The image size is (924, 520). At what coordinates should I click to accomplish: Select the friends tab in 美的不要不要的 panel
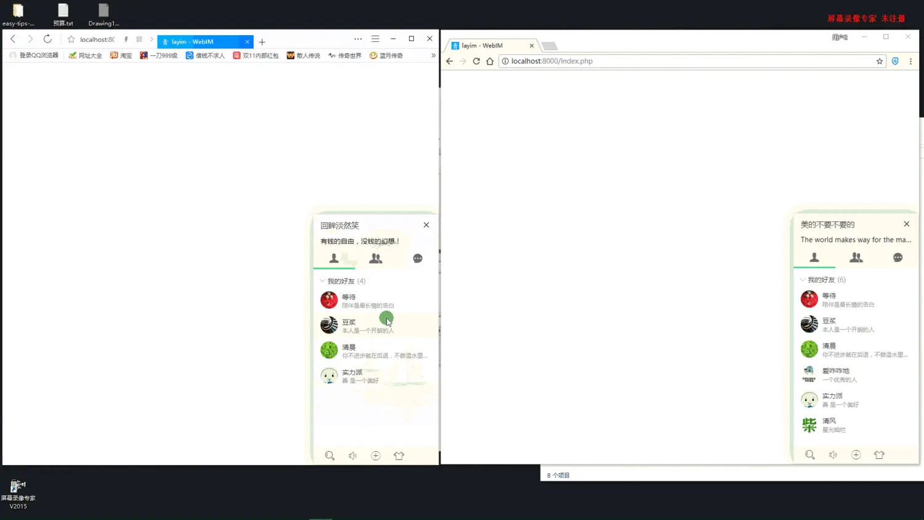coord(814,258)
